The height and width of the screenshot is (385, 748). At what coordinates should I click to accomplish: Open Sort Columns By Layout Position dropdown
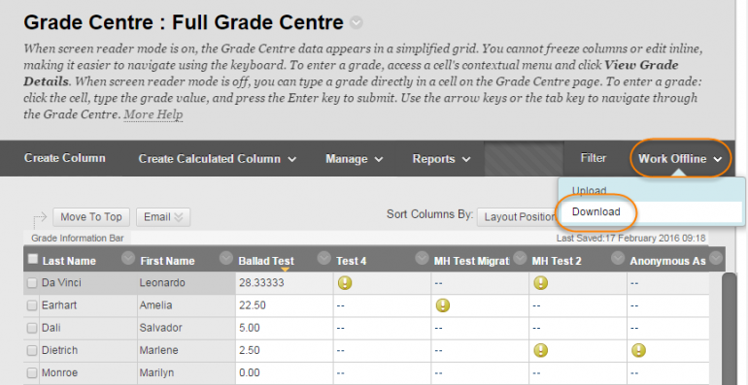(x=519, y=217)
